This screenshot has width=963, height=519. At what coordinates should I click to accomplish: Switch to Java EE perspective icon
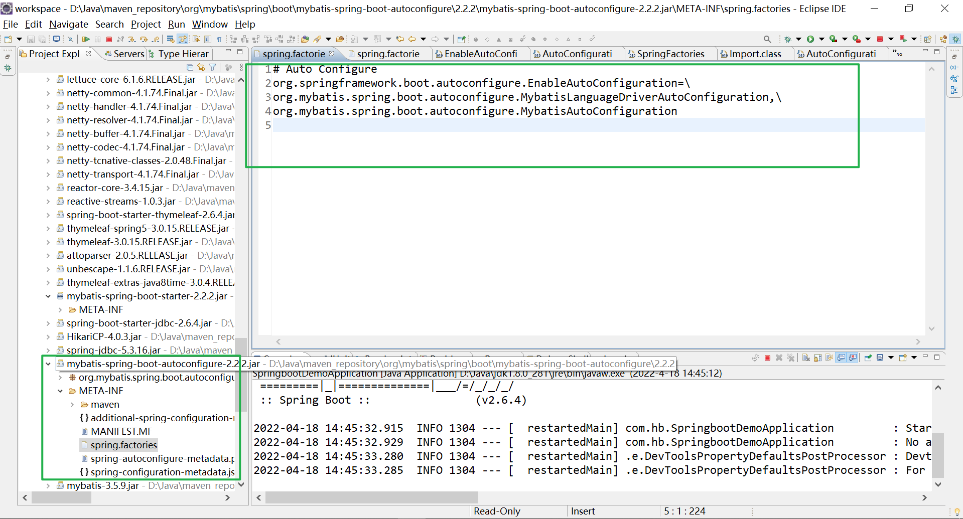tap(943, 39)
